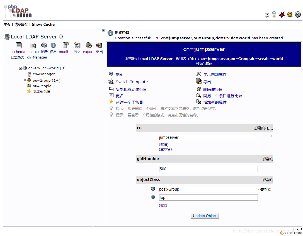Click the 导出 export link
The image size is (303, 236).
[207, 82]
